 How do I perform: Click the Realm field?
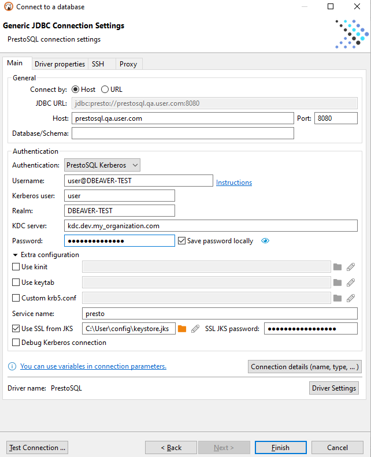pos(120,211)
